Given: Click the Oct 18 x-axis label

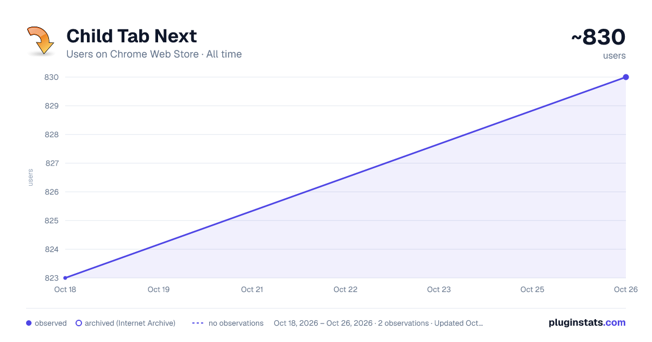Looking at the screenshot, I should click(65, 289).
